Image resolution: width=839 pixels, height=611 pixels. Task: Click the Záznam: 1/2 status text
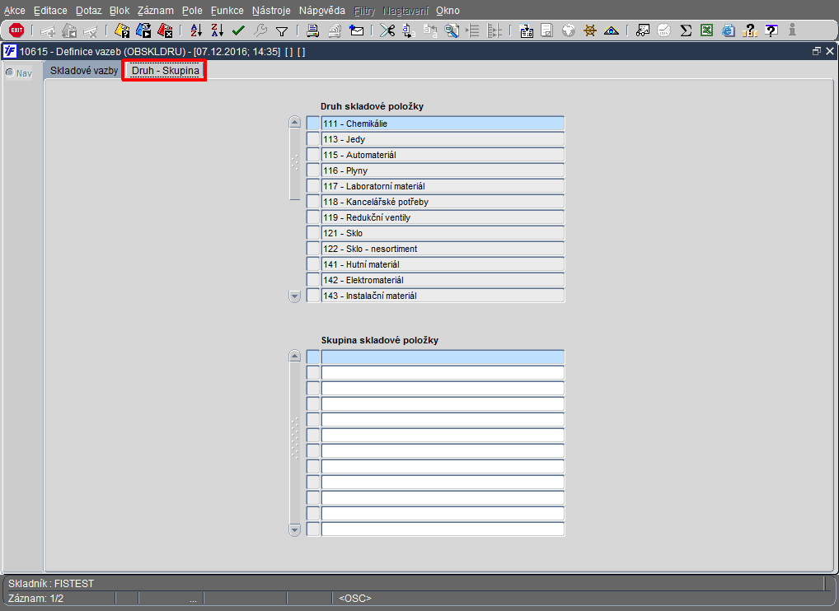click(35, 598)
